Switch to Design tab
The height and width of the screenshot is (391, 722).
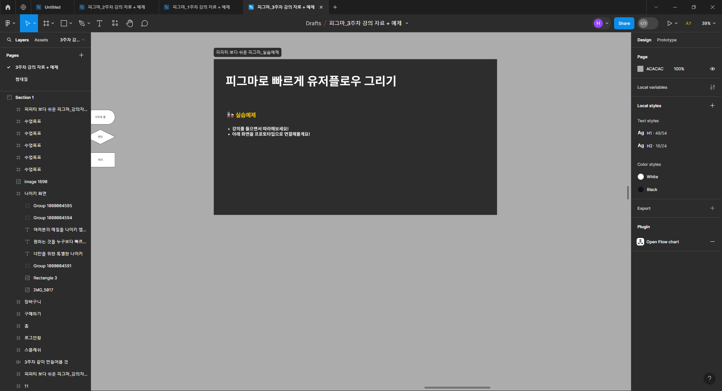pos(644,40)
